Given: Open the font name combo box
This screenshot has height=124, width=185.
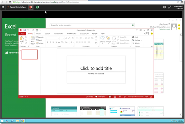Looking at the screenshot, I should (x=53, y=38).
